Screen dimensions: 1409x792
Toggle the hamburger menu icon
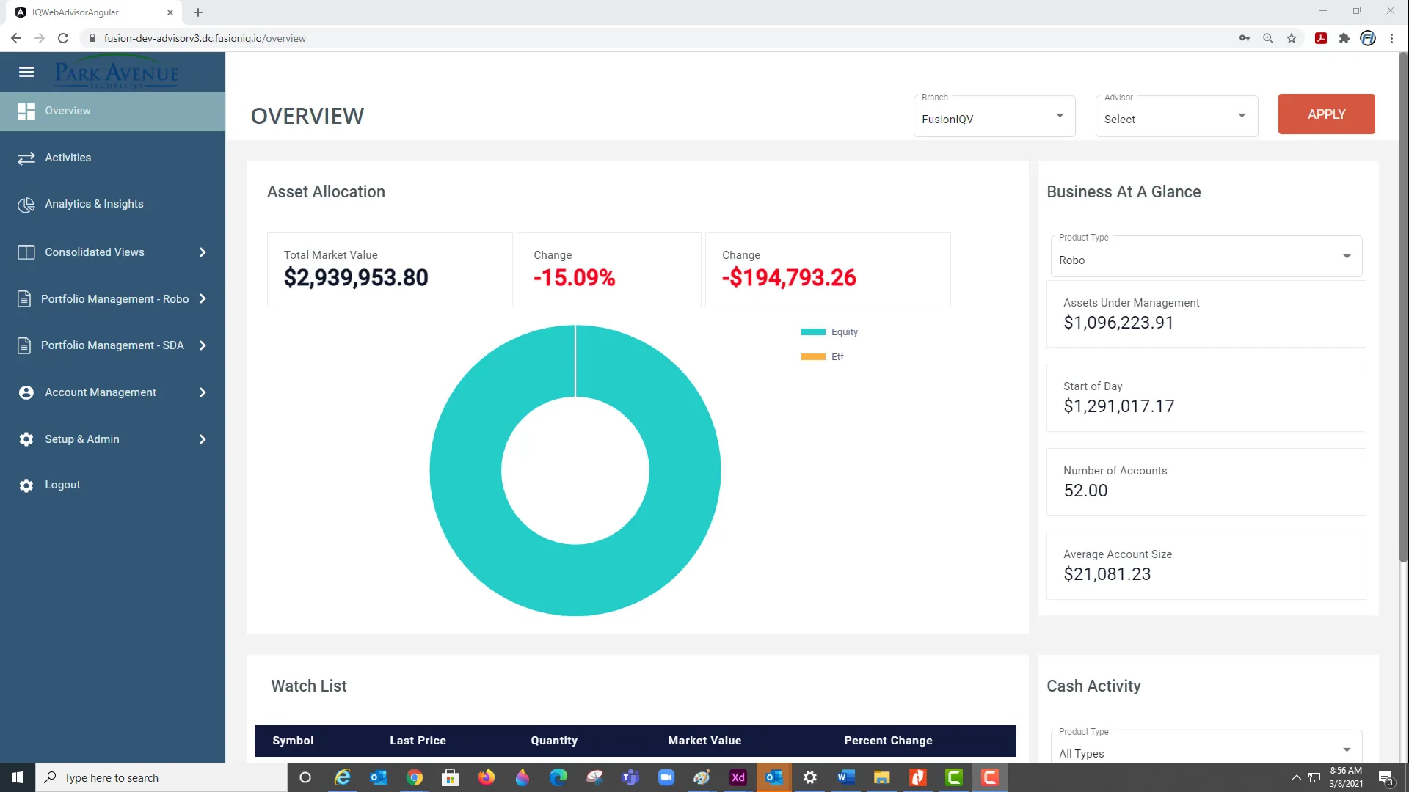pyautogui.click(x=26, y=72)
